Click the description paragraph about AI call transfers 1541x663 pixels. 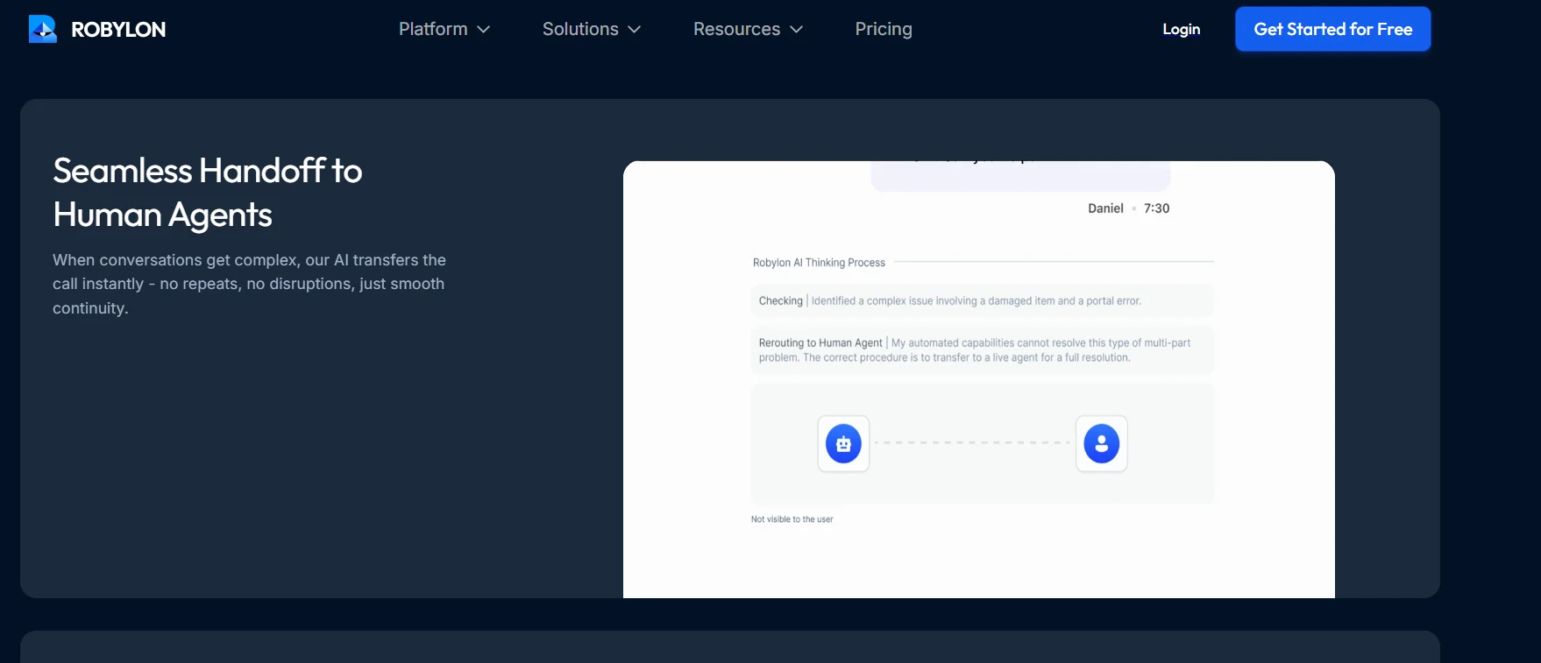(x=250, y=284)
